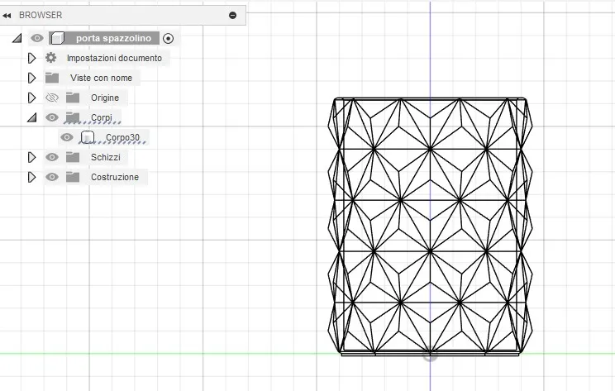Show the hidden Origine folder

(52, 98)
